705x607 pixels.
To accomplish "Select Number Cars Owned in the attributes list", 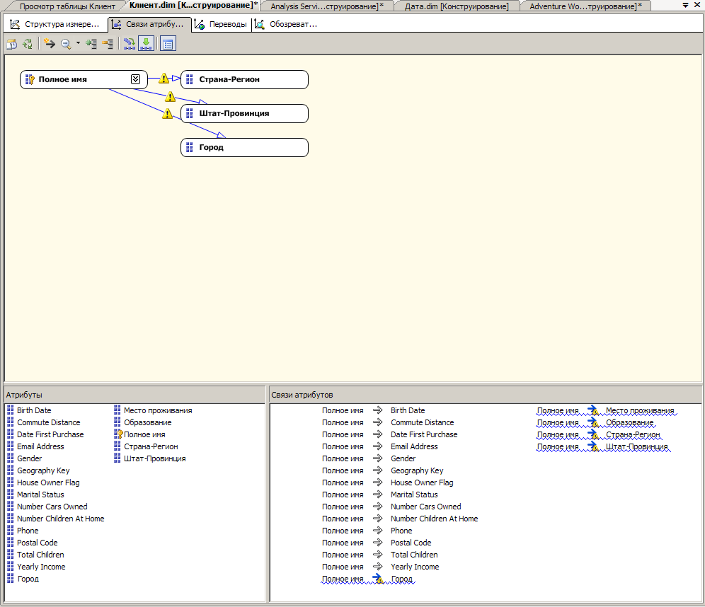I will (52, 507).
